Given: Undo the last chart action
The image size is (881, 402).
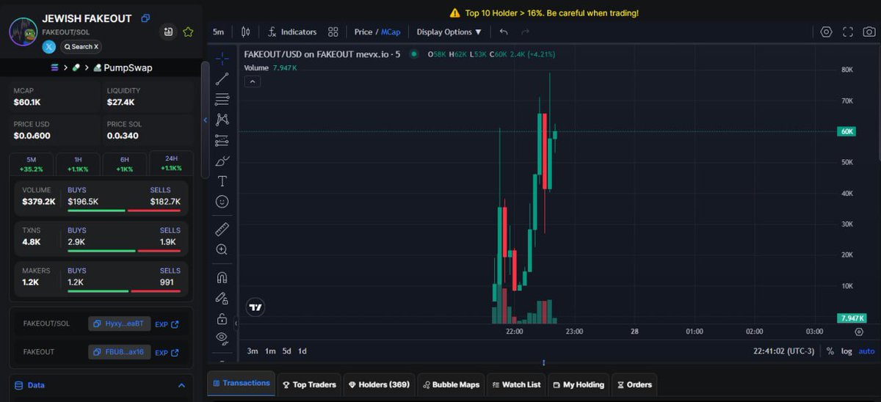Looking at the screenshot, I should [504, 32].
